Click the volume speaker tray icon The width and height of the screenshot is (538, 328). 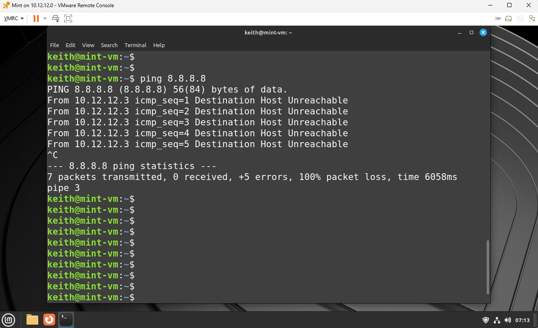[x=507, y=320]
